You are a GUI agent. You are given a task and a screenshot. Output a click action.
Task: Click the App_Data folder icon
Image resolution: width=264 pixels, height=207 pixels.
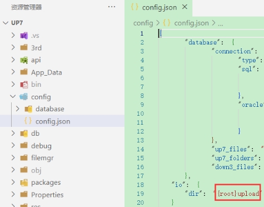point(24,72)
